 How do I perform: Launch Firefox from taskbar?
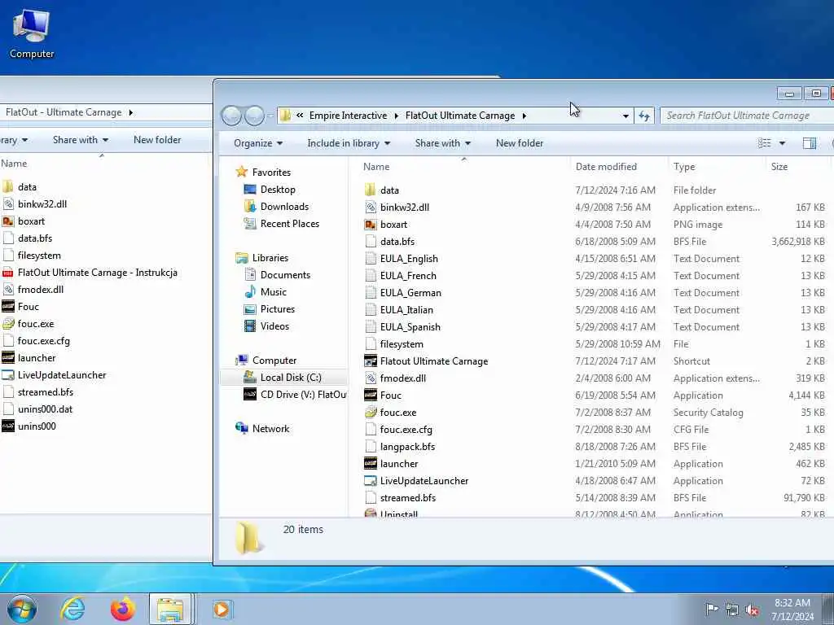click(122, 609)
